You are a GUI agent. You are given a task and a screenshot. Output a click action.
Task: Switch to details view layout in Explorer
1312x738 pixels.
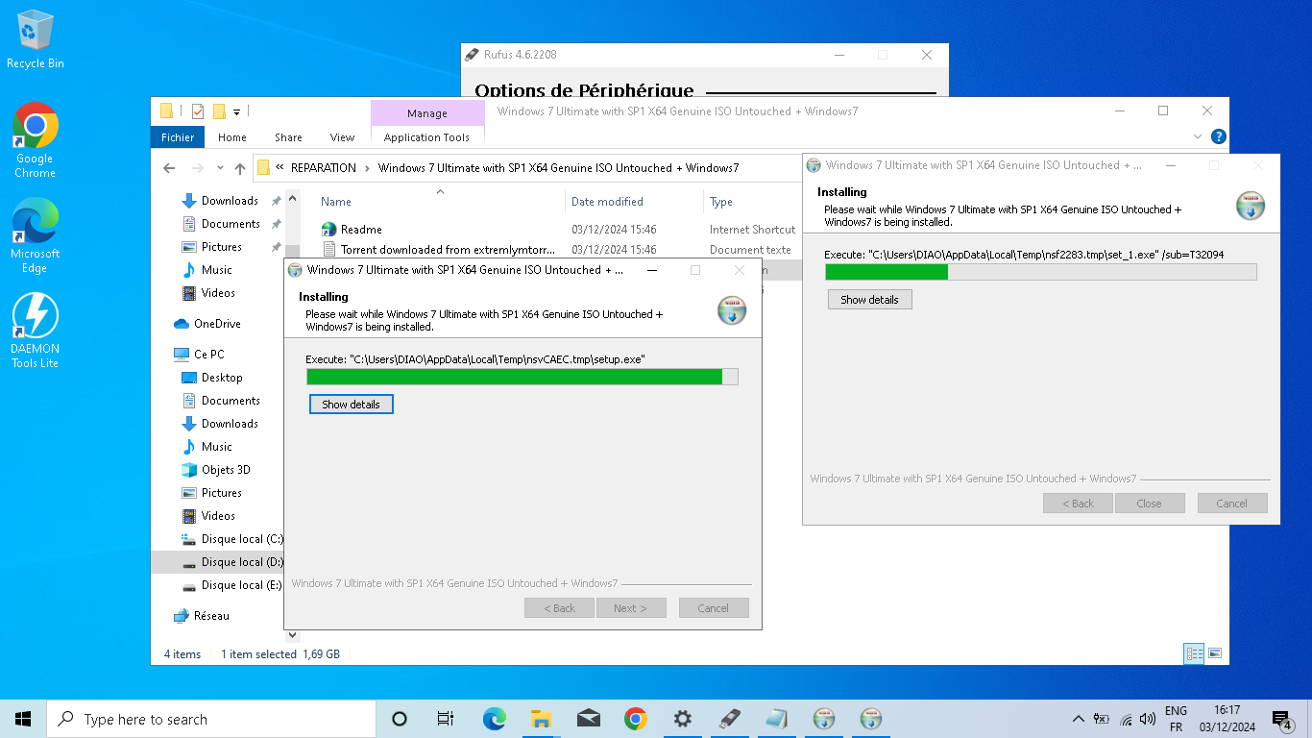coord(1194,653)
